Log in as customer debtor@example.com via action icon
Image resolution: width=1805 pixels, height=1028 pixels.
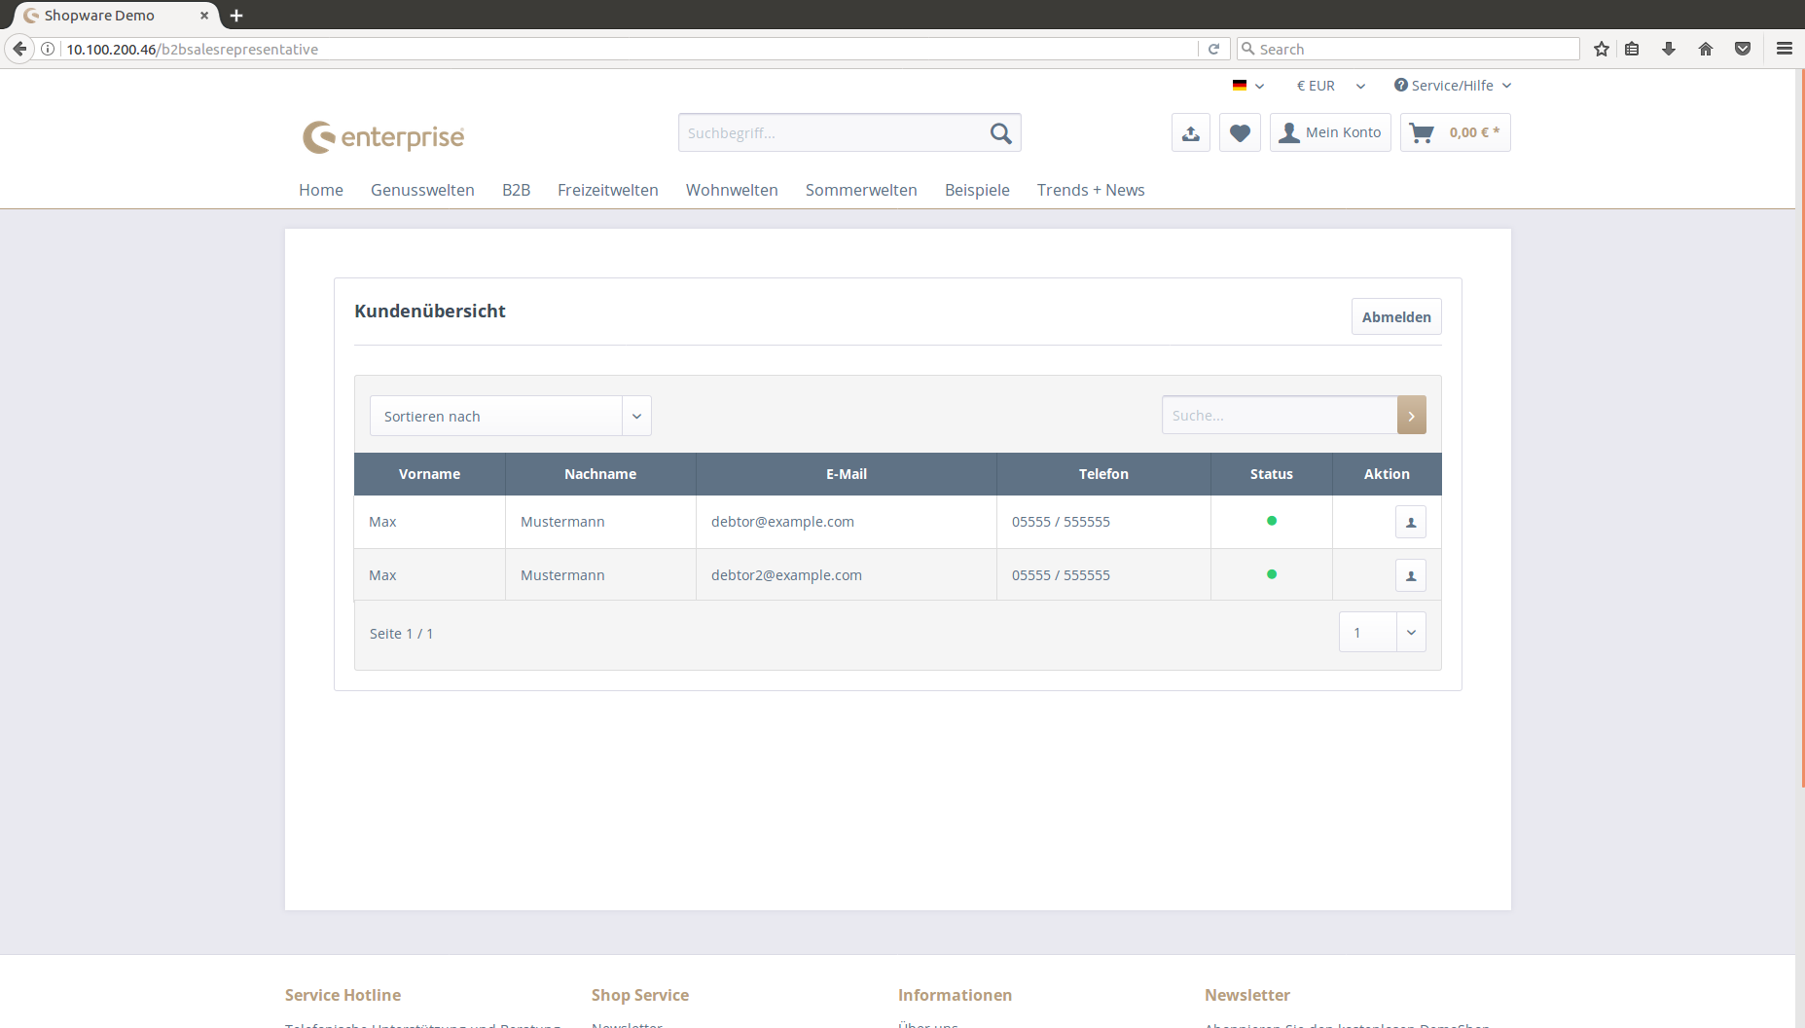pyautogui.click(x=1410, y=522)
